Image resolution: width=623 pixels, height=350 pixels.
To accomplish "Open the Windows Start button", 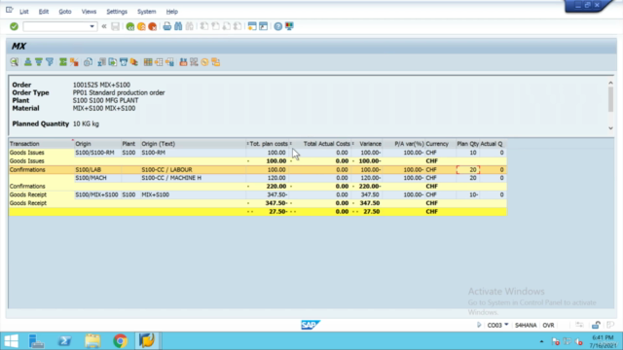I will tap(11, 341).
